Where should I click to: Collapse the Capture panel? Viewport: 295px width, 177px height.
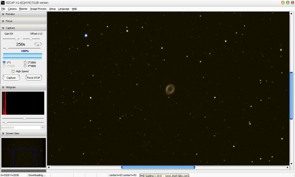[x=10, y=28]
